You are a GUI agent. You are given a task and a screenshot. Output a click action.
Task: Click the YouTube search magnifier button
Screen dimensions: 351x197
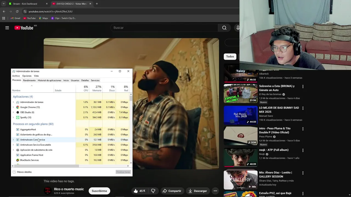[224, 28]
